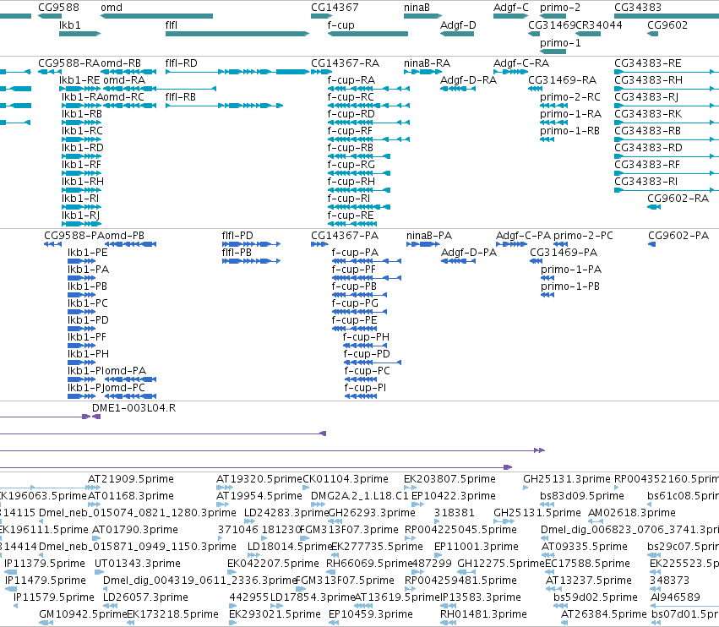Click the RH66069.5prime EST label

click(369, 564)
